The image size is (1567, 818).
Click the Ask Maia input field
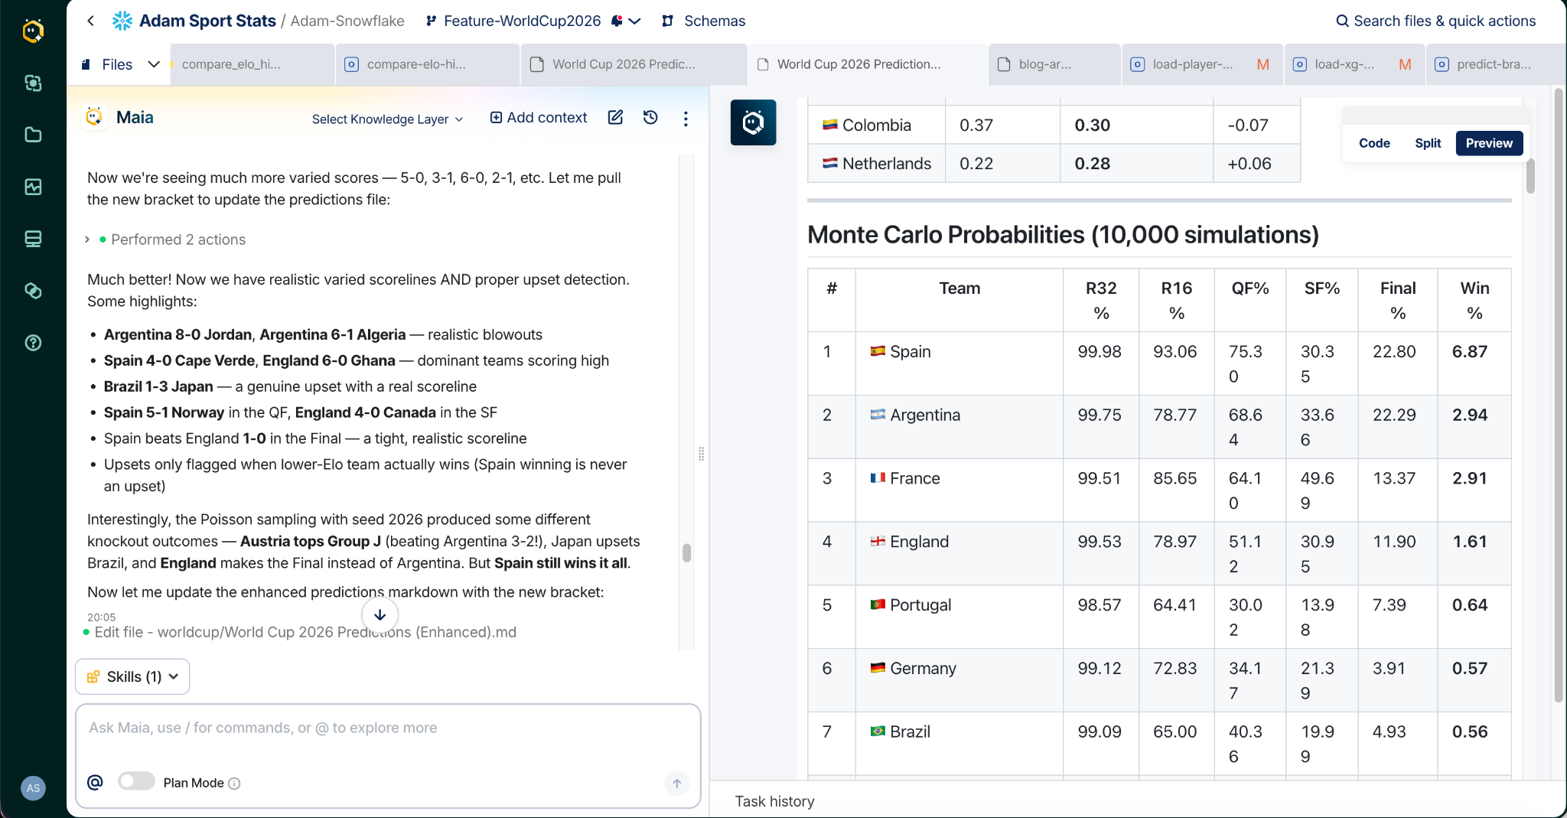[387, 728]
